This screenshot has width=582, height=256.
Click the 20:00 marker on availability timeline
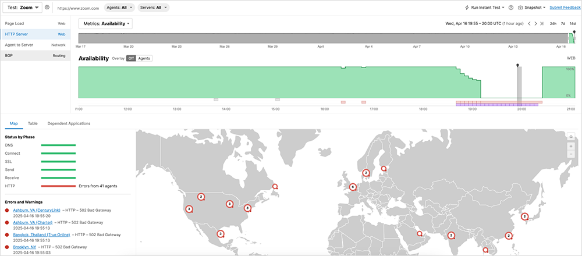pyautogui.click(x=518, y=66)
